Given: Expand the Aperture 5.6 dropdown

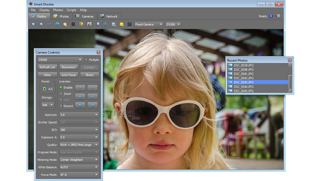Looking at the screenshot, I should tap(79, 114).
